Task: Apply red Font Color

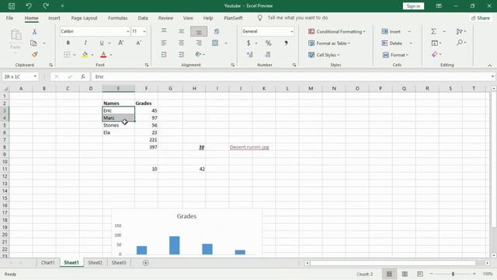Action: point(103,54)
